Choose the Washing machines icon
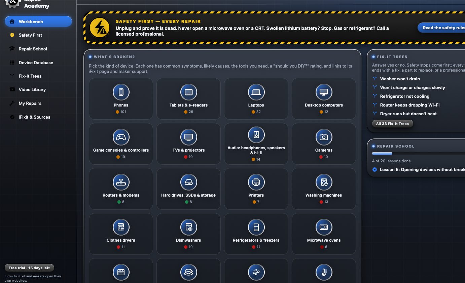Viewport: 465px width, 283px height. 324,182
